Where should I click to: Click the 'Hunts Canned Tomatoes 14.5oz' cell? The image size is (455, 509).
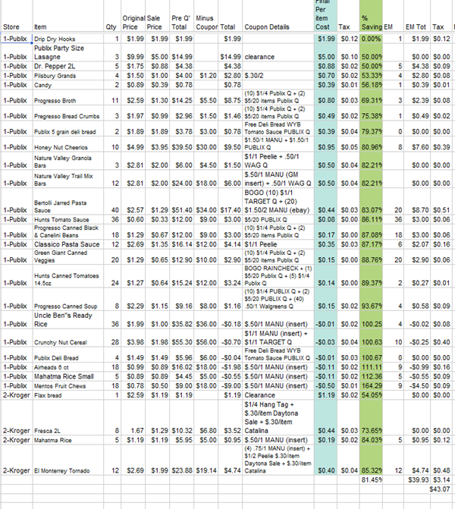[67, 276]
